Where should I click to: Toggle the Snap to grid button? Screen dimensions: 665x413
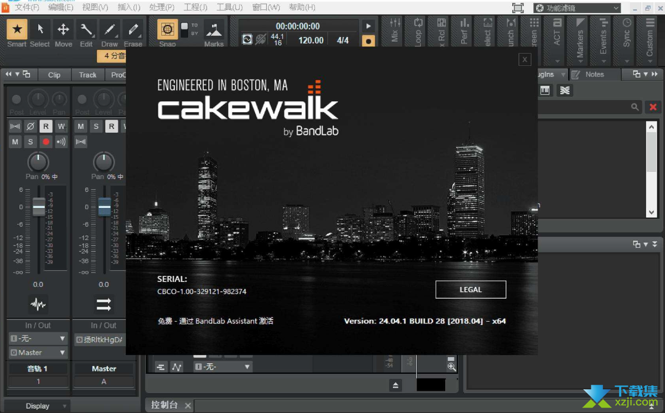pos(167,29)
